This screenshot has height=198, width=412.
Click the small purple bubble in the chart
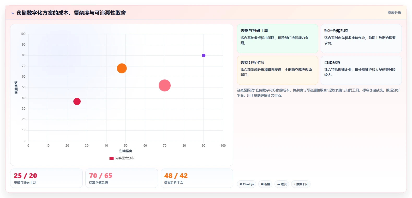(204, 55)
